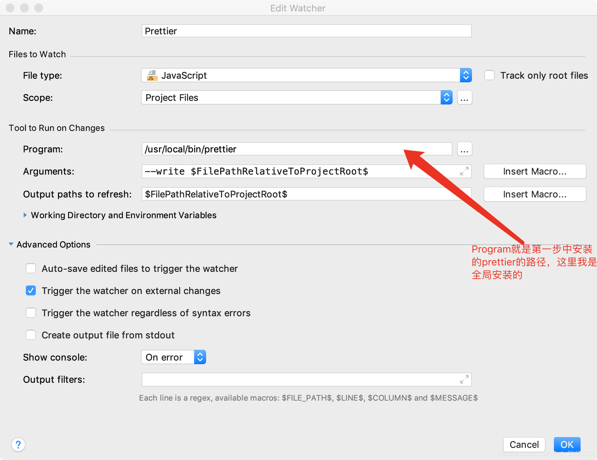Open the Scope Project Files dropdown
This screenshot has height=460, width=597.
pyautogui.click(x=297, y=97)
